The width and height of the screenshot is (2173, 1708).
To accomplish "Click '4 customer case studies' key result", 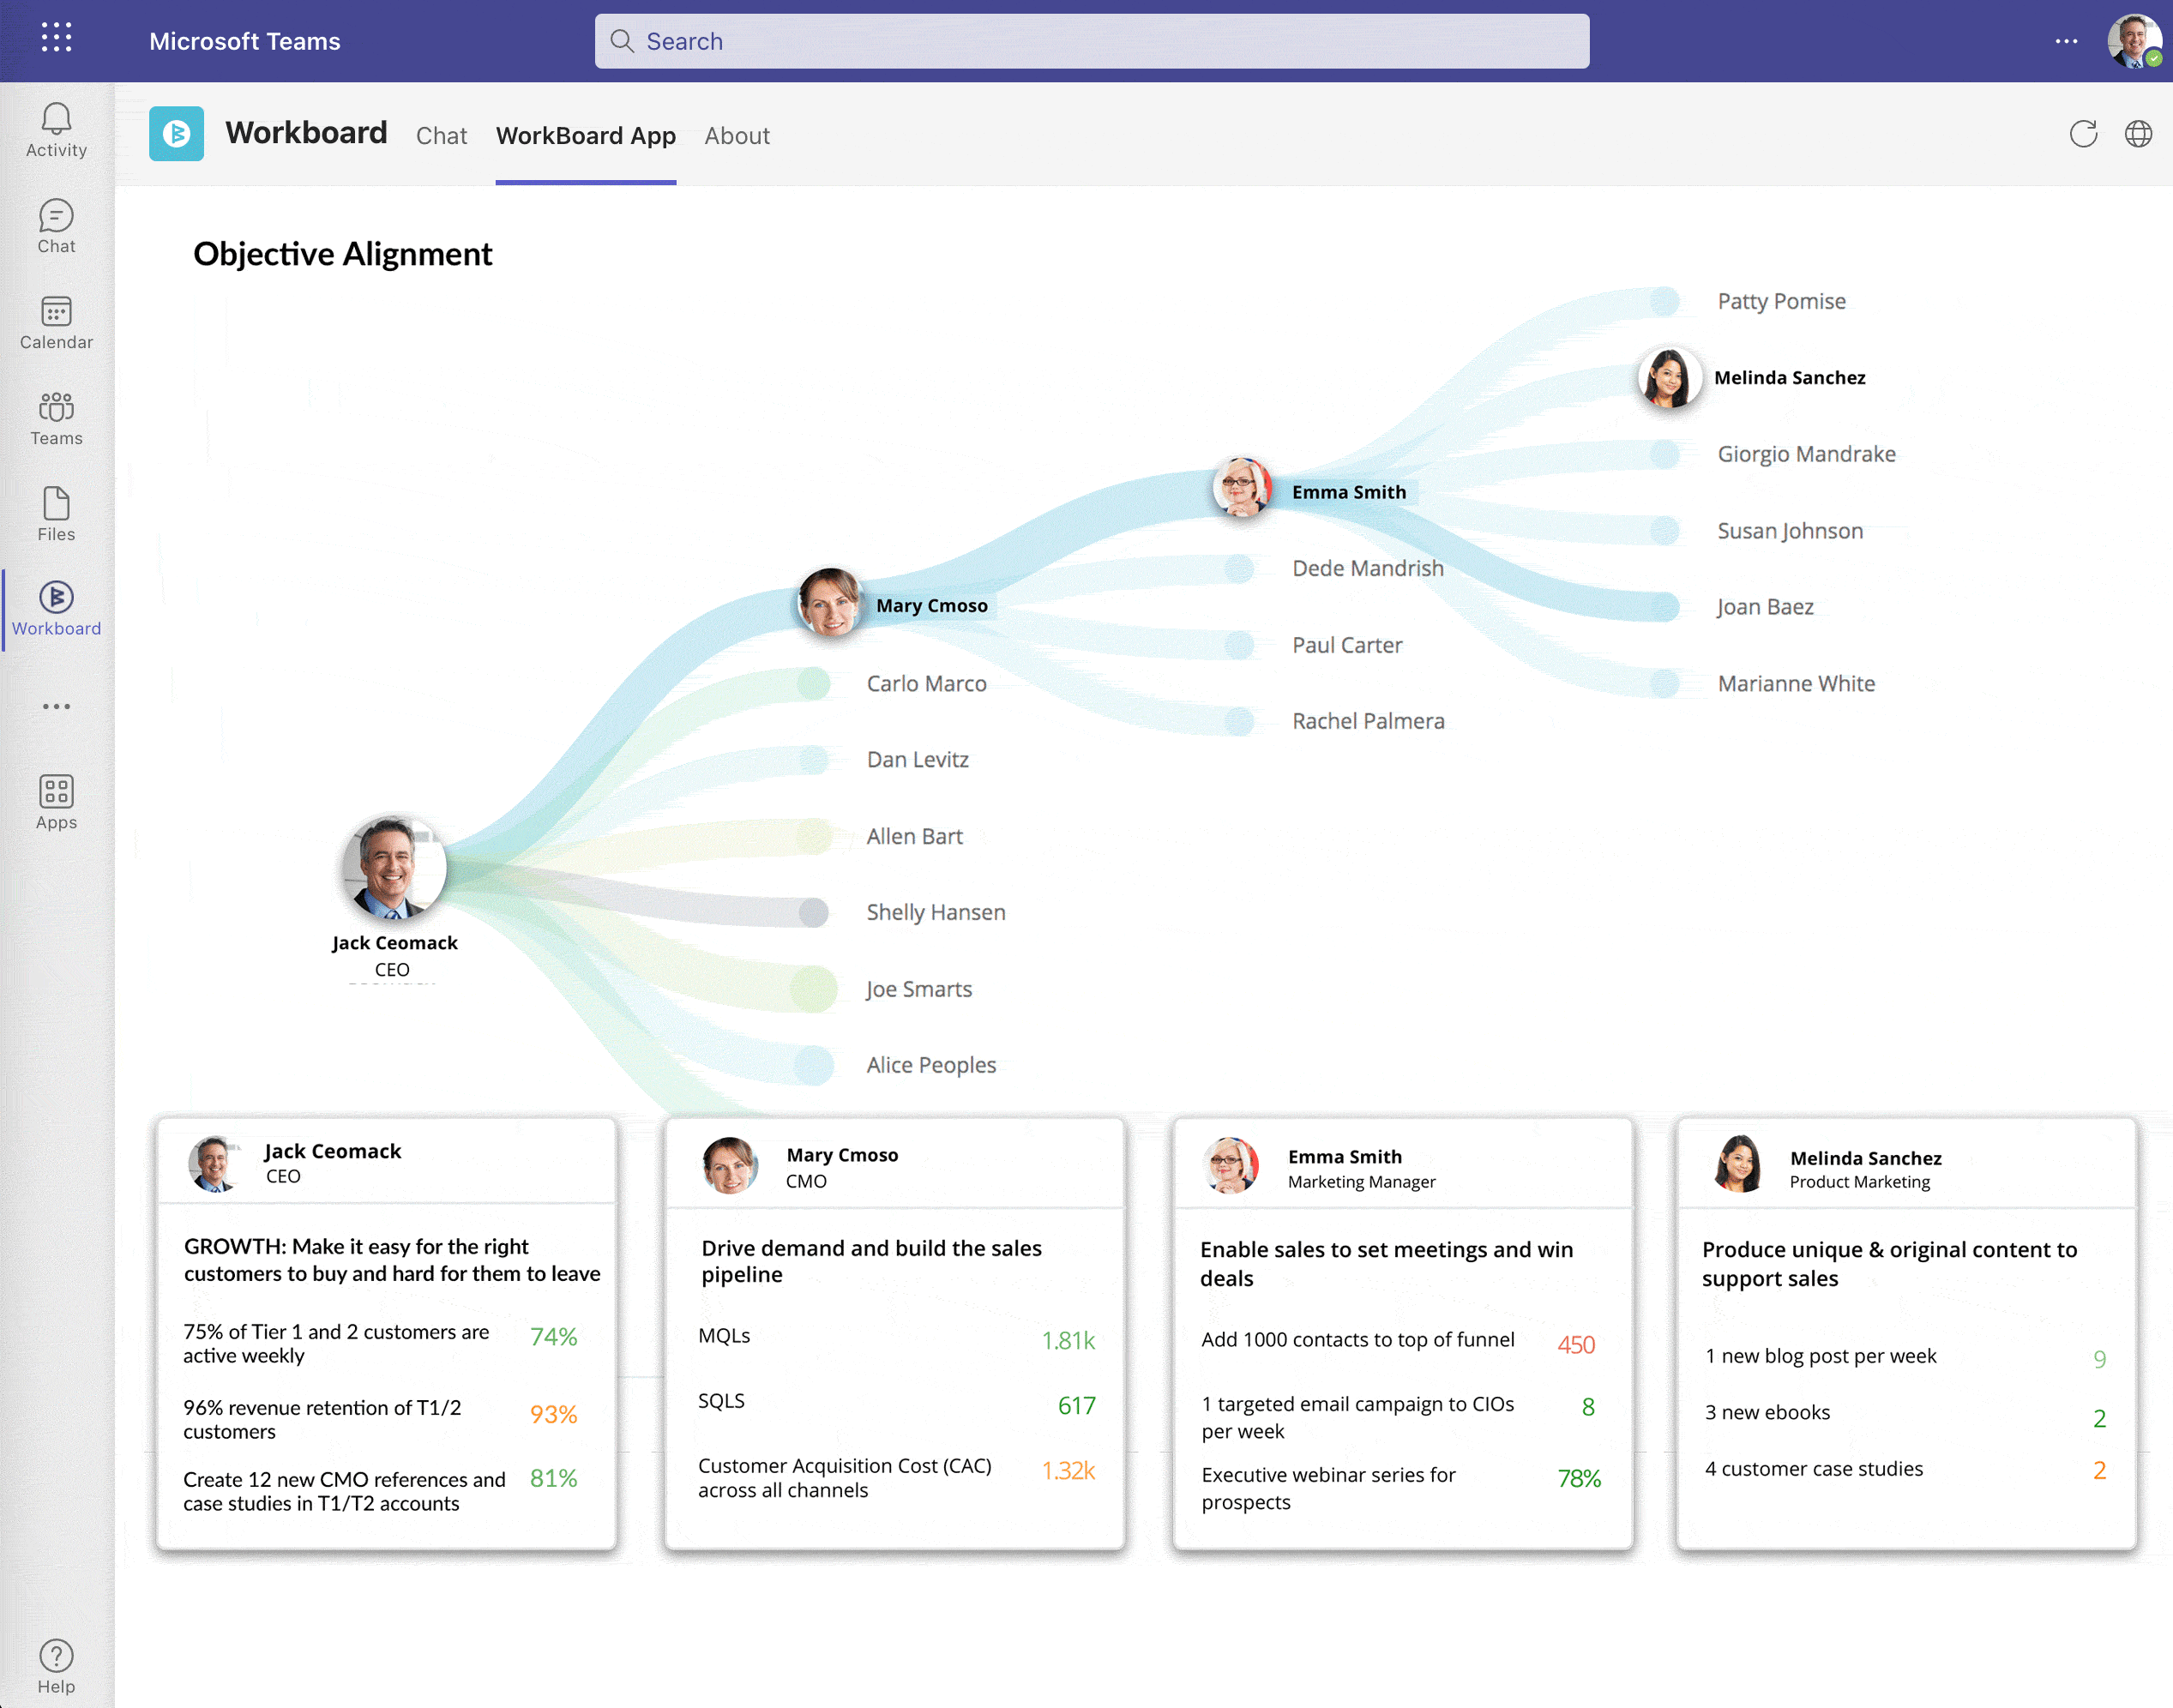I will coord(1813,1469).
